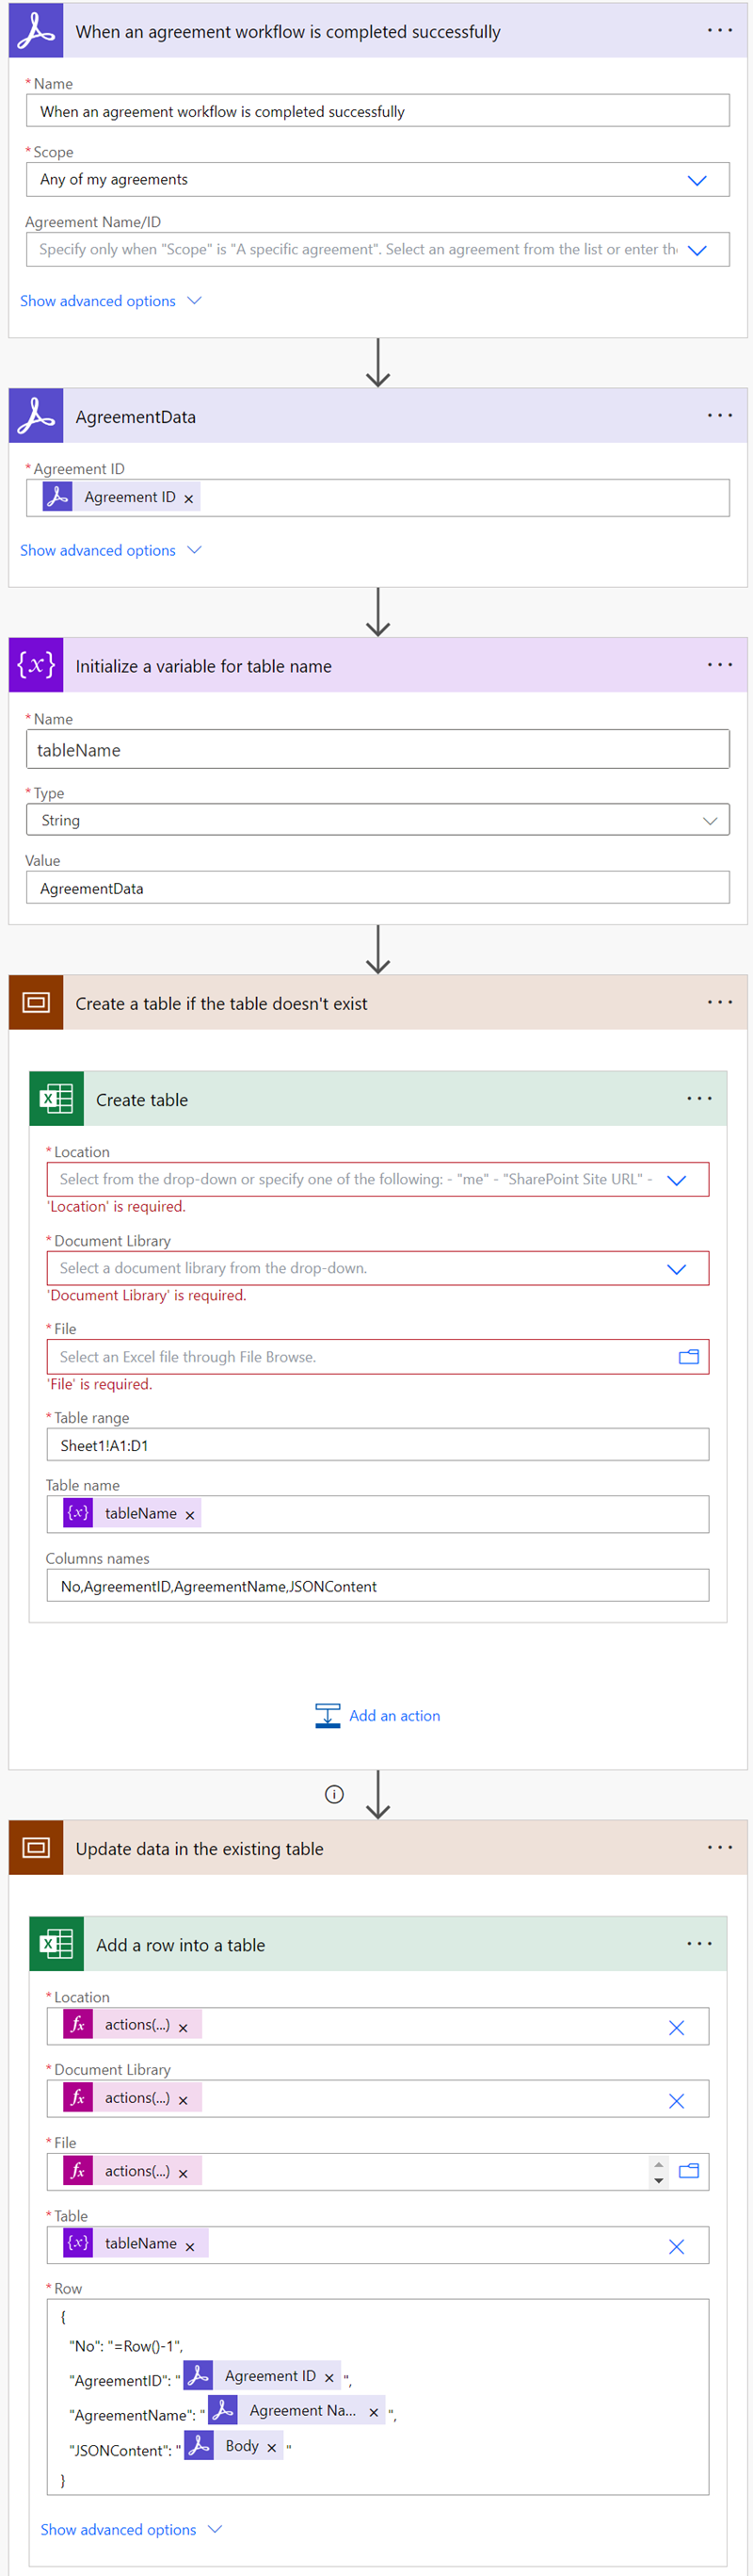The image size is (753, 2576).
Task: Expand the Create table Location dropdown
Action: tap(676, 1180)
